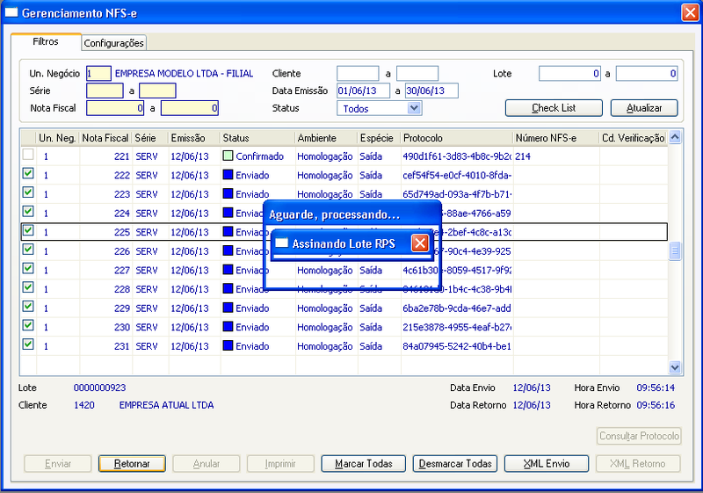Image resolution: width=703 pixels, height=493 pixels.
Task: Click Marcar Todas button
Action: (364, 463)
